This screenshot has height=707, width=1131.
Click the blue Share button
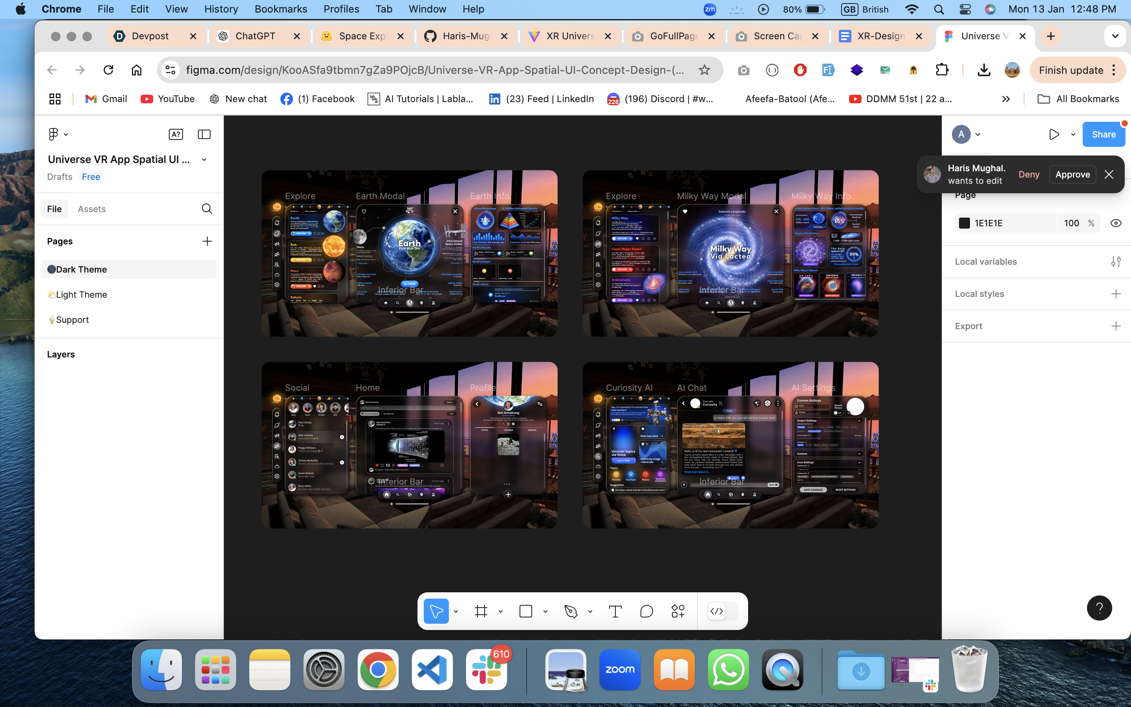point(1103,134)
